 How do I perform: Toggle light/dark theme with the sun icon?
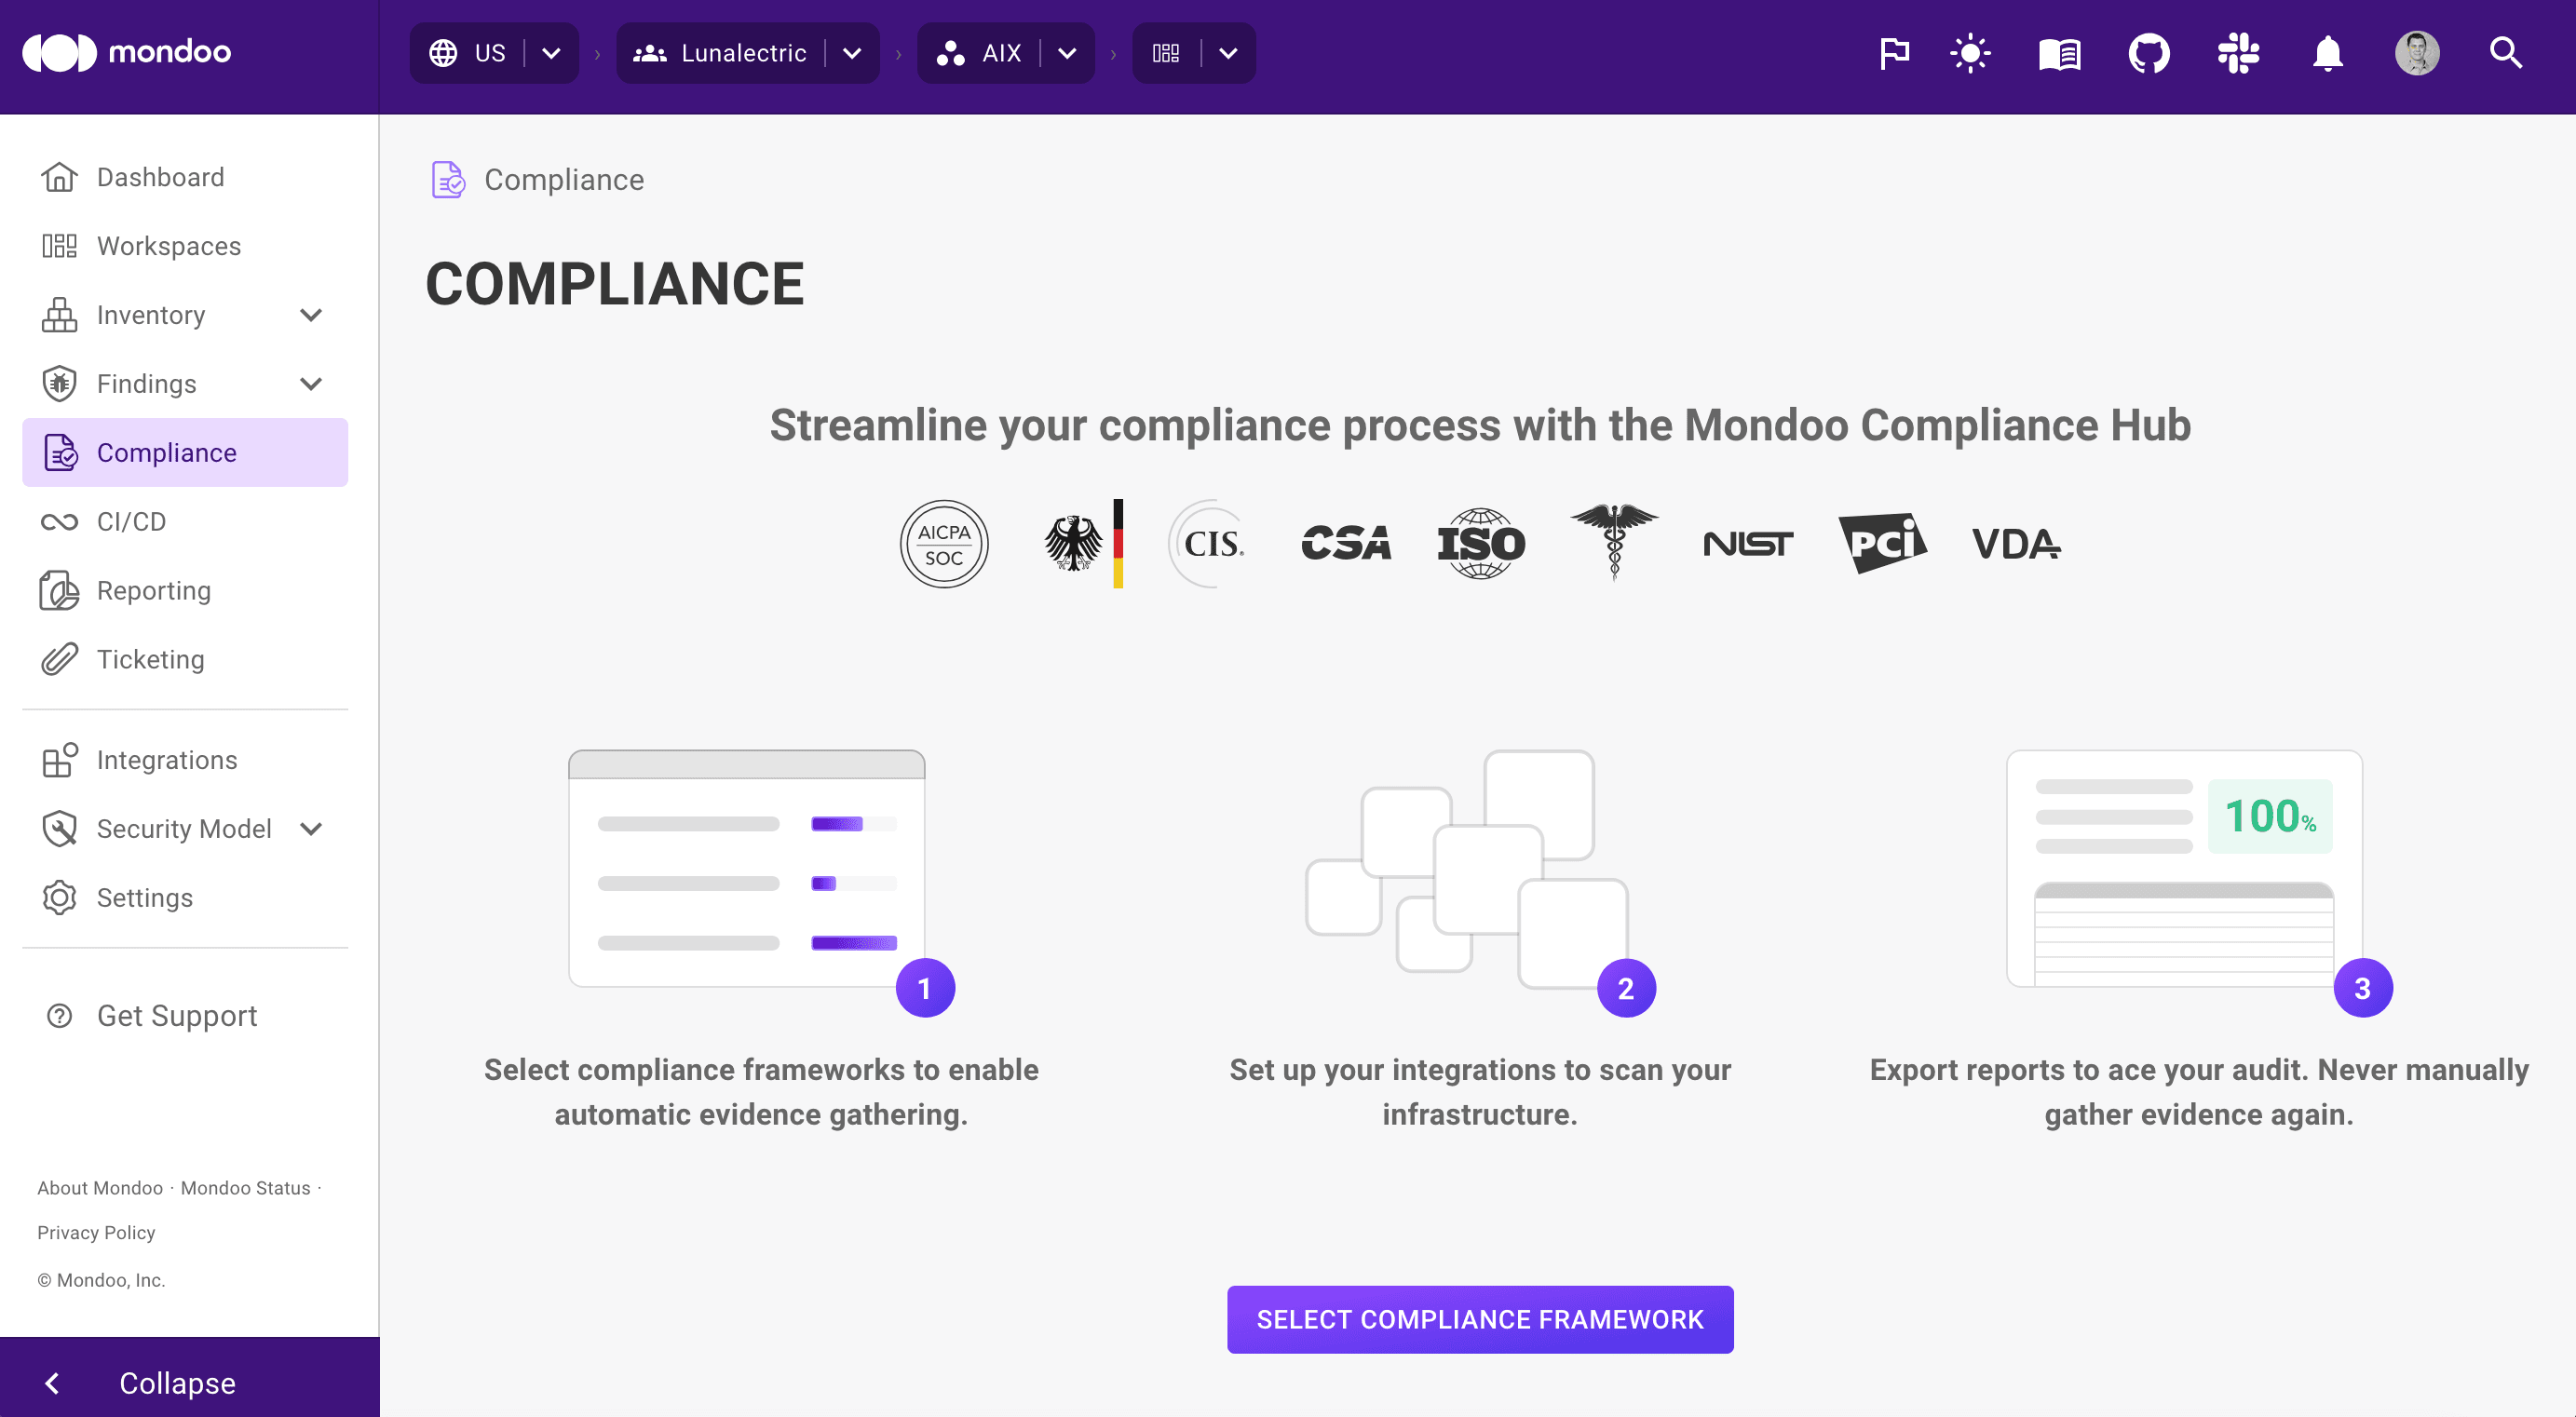(1969, 53)
